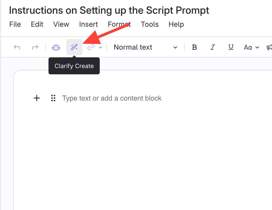The height and width of the screenshot is (210, 272).
Task: Click the Undo arrow icon
Action: [17, 47]
